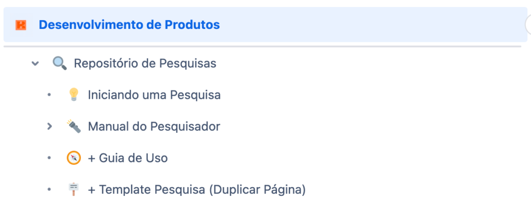Click the bullet beside Iniciando uma Pesquisa
Image resolution: width=531 pixels, height=213 pixels.
pos(49,95)
